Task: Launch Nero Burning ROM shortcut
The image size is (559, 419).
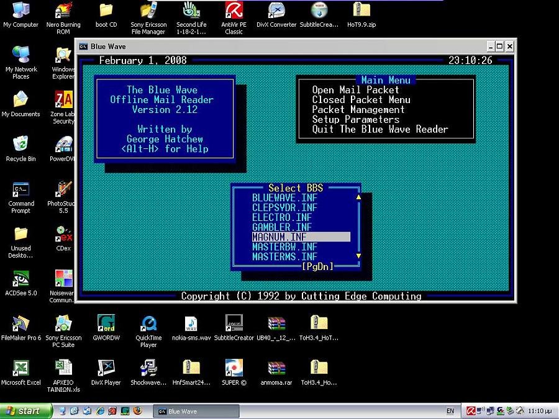Action: (x=63, y=18)
